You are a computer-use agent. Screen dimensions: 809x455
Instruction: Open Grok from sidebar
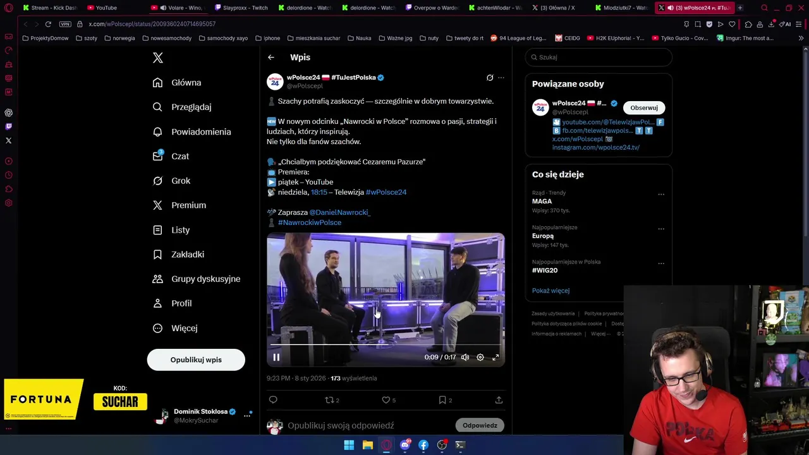coord(172,181)
